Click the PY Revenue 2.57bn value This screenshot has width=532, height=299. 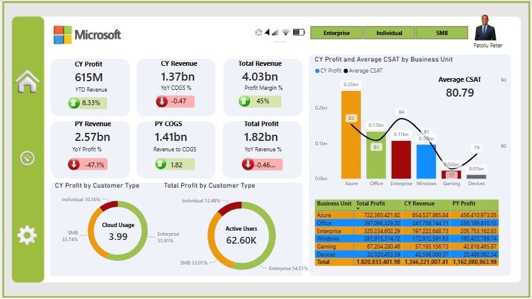pyautogui.click(x=92, y=137)
